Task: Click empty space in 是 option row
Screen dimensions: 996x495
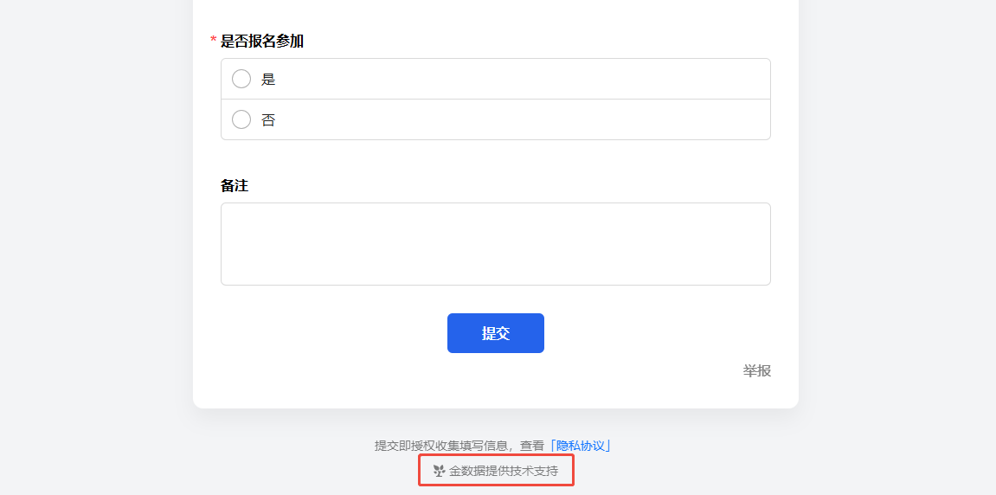Action: pyautogui.click(x=519, y=79)
